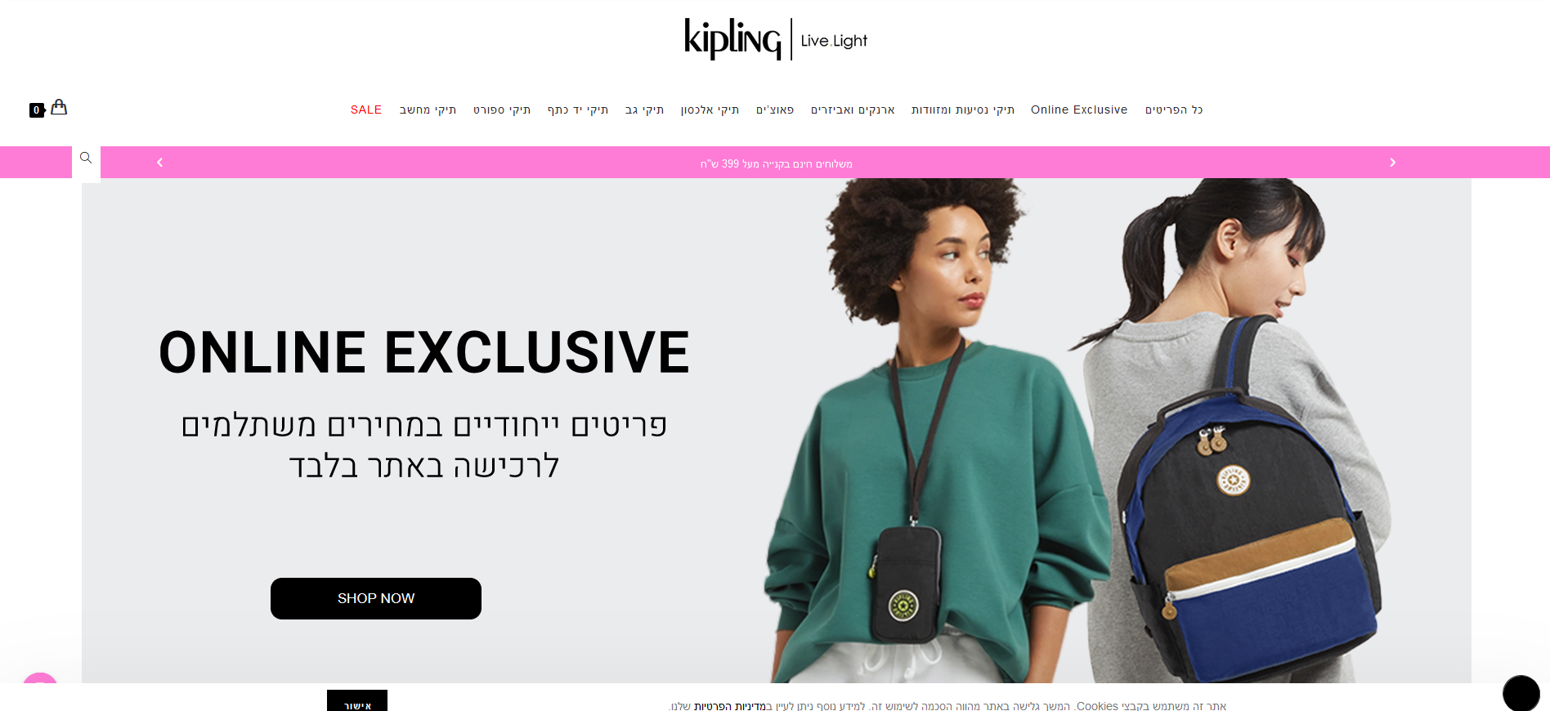Click the free shipping announcement text
Image resolution: width=1550 pixels, height=711 pixels.
pos(776,163)
